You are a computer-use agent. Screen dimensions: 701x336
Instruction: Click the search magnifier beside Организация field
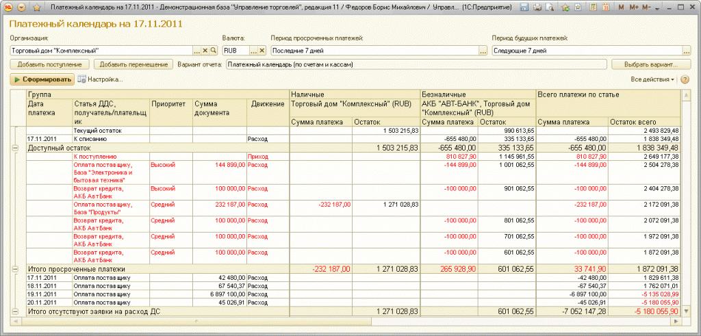coord(213,51)
